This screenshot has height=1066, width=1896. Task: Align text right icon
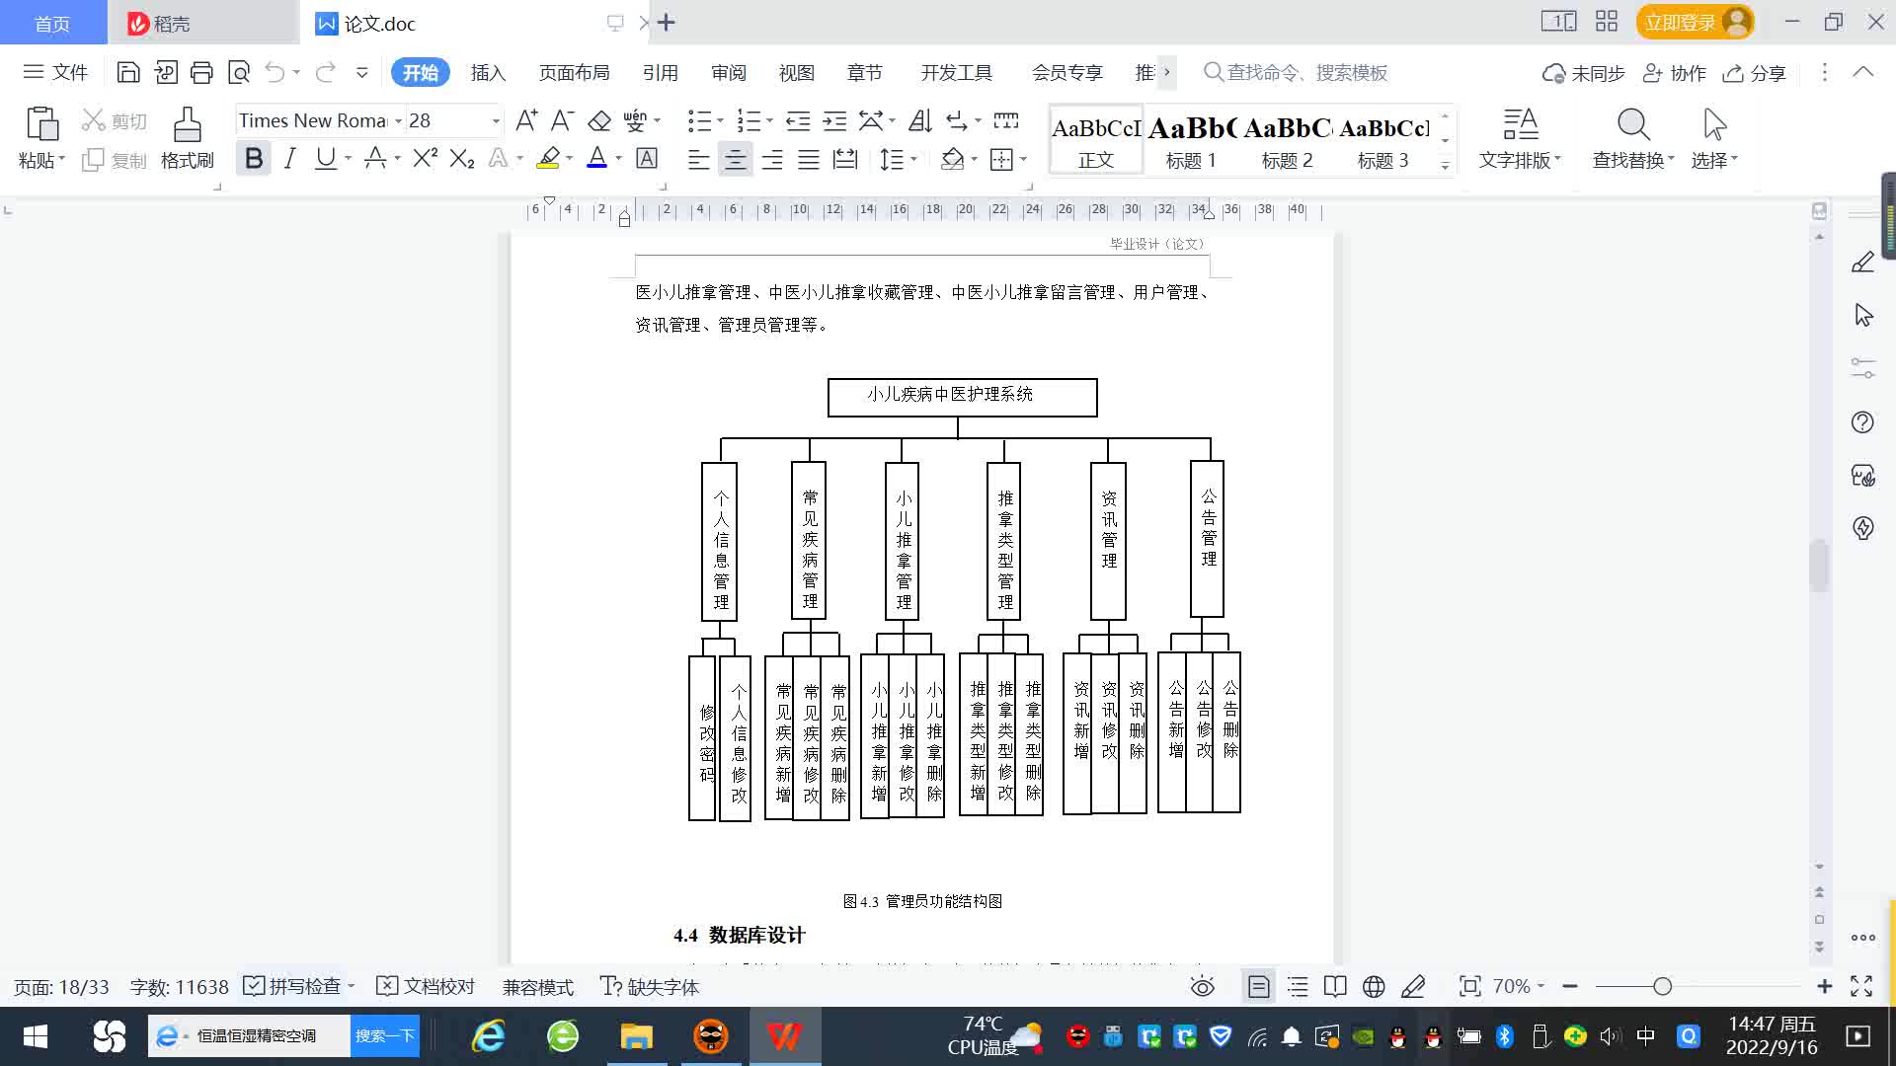(771, 159)
